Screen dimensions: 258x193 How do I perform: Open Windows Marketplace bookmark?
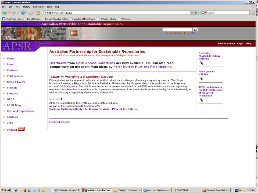point(83,19)
